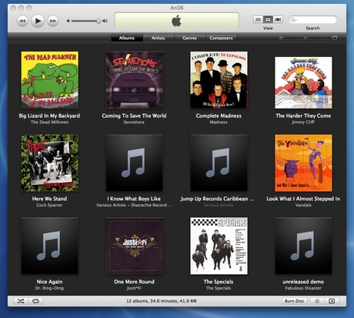354x318 pixels.
Task: Click the Apple logo display area
Action: coord(177,21)
